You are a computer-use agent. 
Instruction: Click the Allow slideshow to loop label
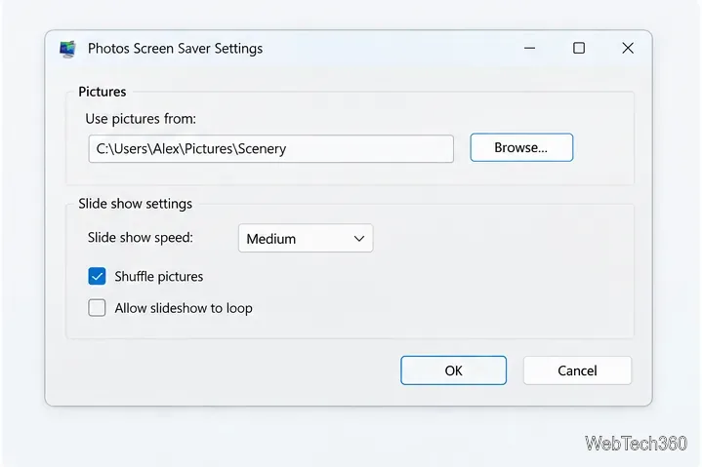(x=184, y=308)
